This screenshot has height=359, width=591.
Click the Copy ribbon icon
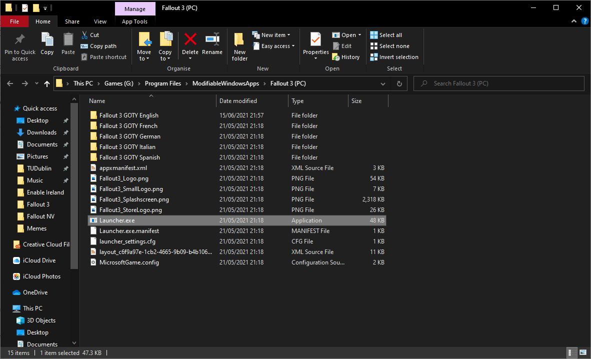click(x=47, y=39)
